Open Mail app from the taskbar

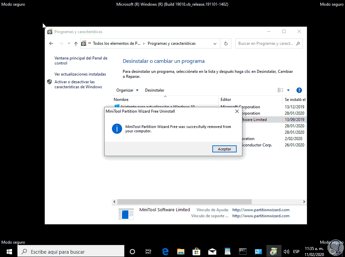point(212,252)
